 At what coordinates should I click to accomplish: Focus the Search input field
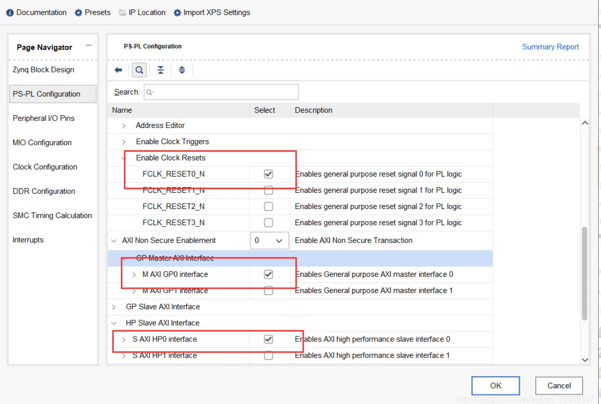[221, 92]
